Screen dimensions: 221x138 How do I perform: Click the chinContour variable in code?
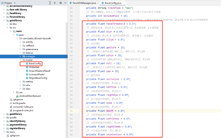click(114, 135)
